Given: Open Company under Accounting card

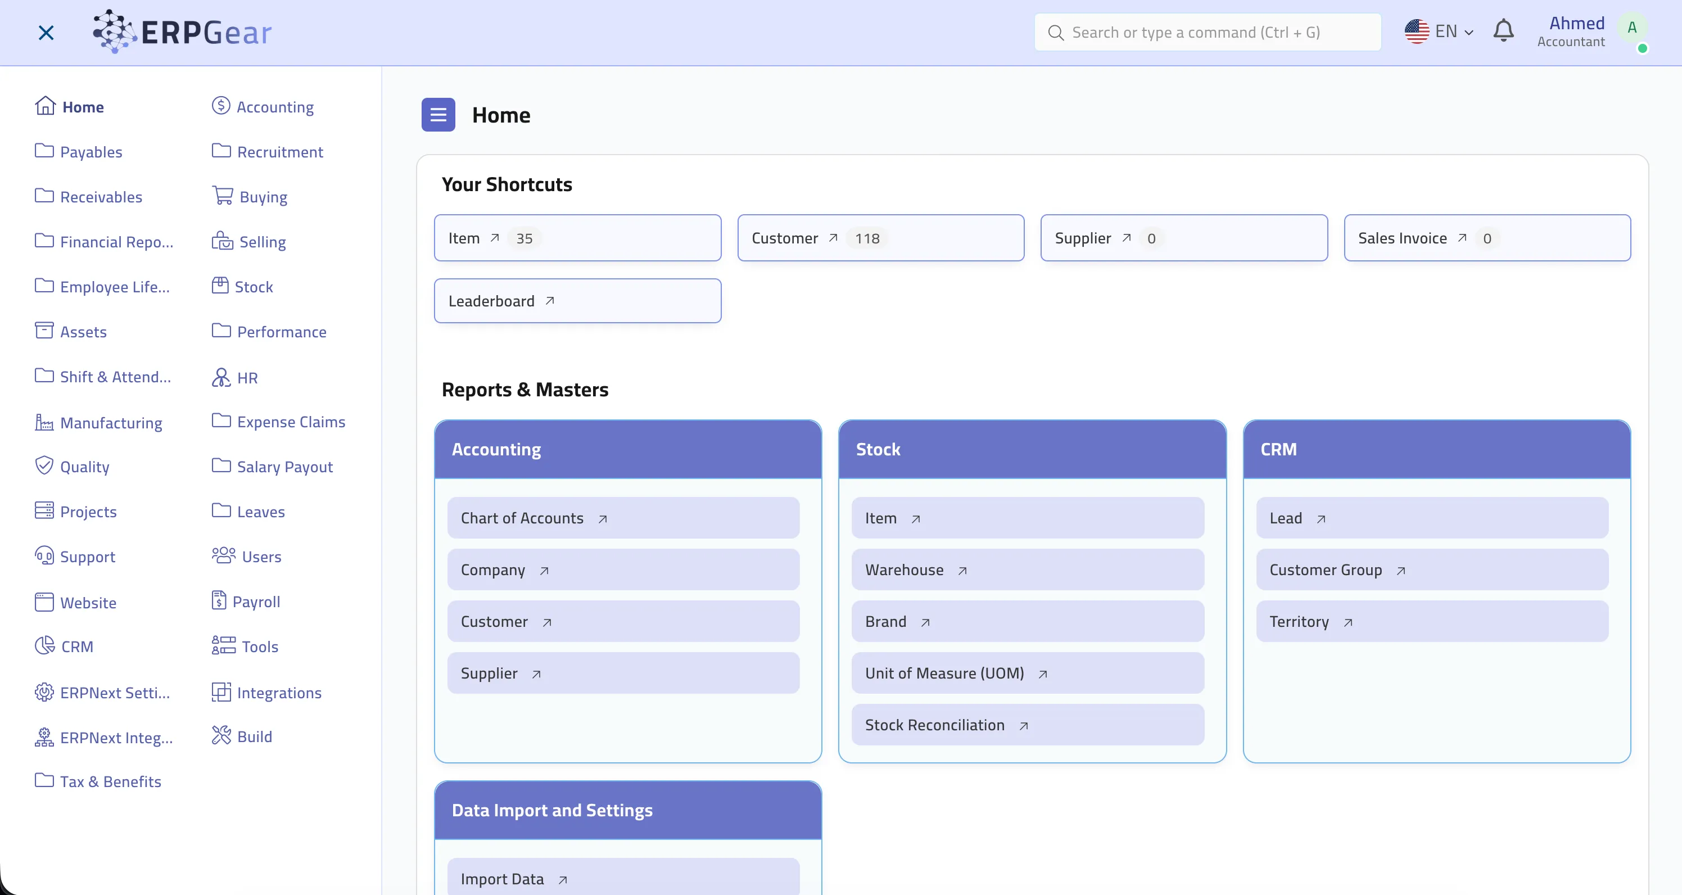Looking at the screenshot, I should tap(623, 570).
